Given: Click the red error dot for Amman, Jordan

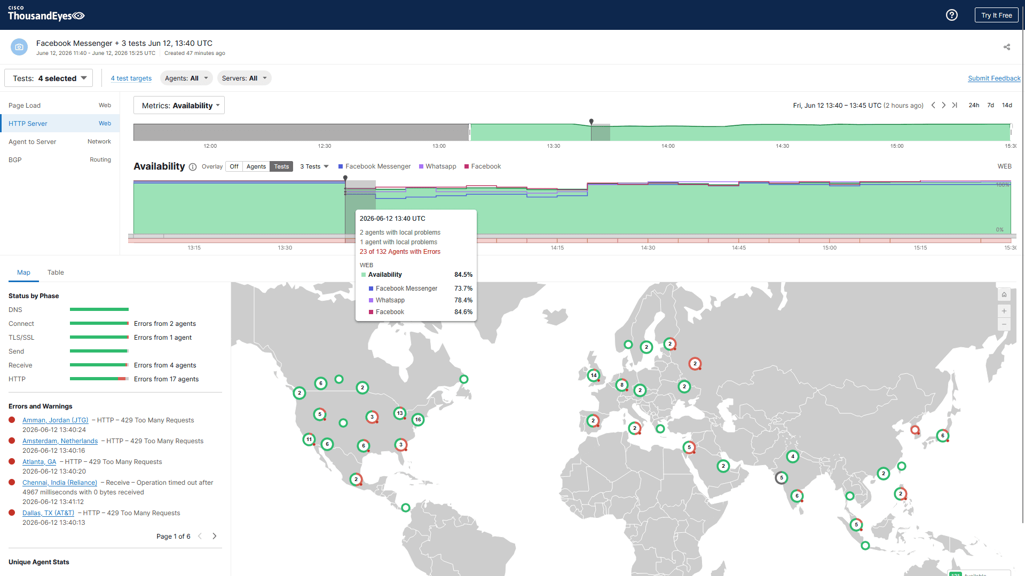Looking at the screenshot, I should click(x=12, y=420).
